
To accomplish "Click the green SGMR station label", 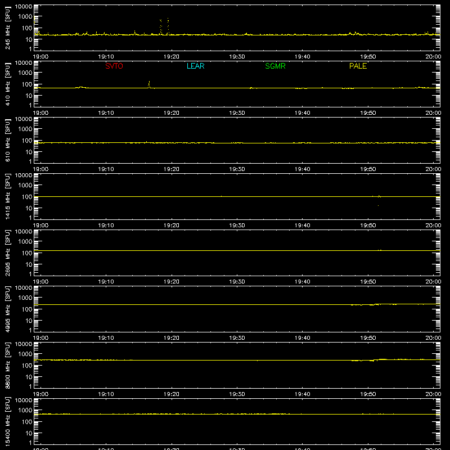I will click(x=275, y=66).
